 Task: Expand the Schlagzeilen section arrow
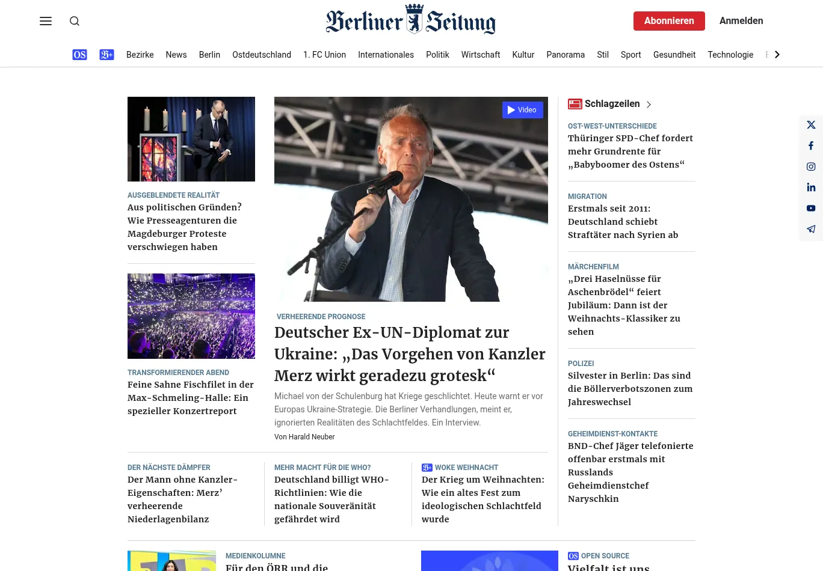[649, 105]
